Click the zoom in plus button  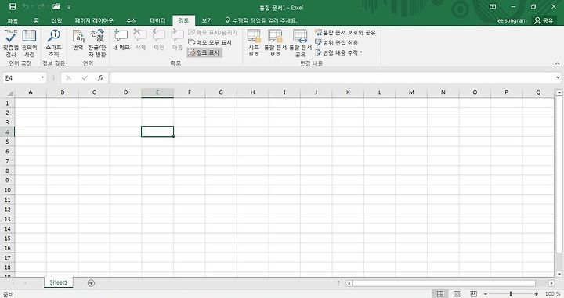tap(536, 293)
